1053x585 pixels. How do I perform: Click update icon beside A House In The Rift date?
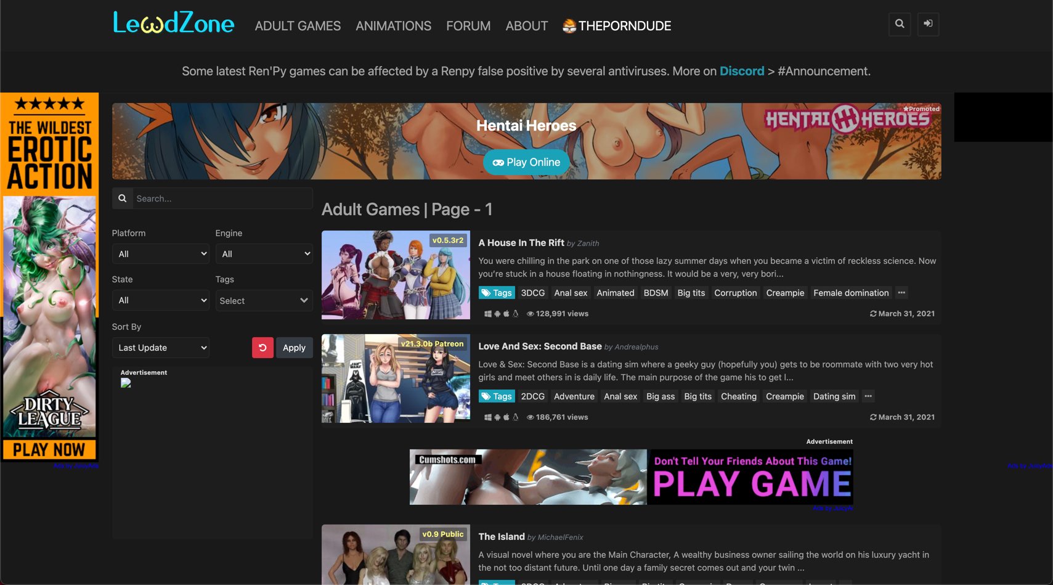click(x=873, y=314)
